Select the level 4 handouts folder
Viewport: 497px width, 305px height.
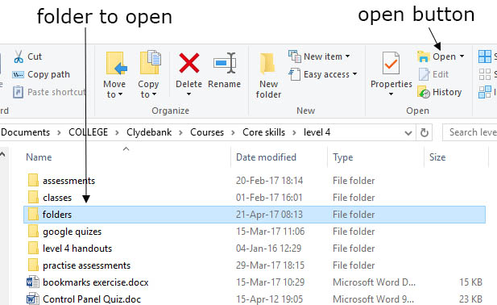[77, 249]
